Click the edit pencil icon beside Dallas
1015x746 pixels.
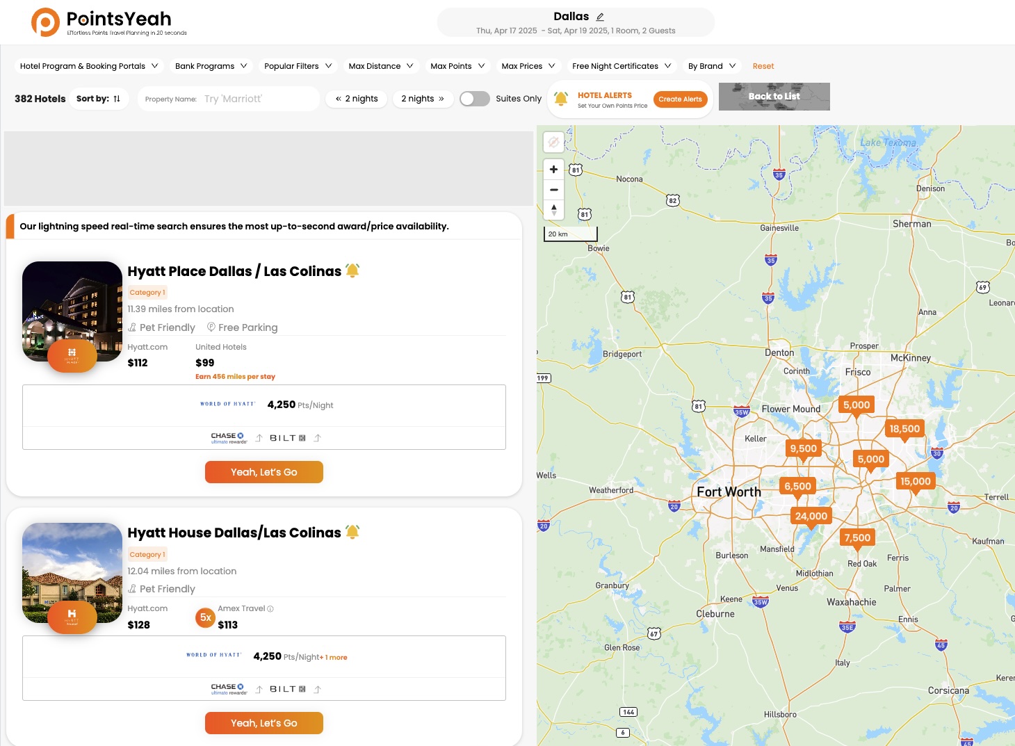(600, 17)
